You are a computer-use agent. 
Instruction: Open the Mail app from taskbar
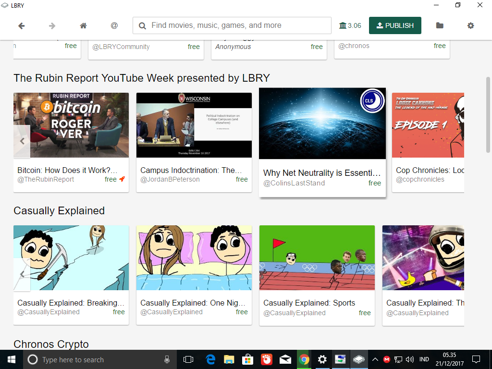[285, 359]
